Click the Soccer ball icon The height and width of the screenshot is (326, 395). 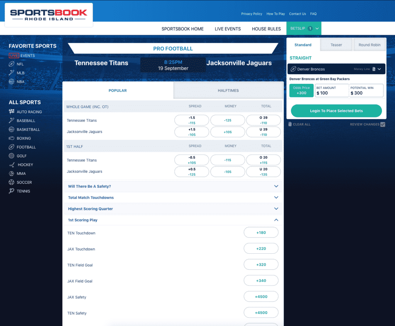11,182
